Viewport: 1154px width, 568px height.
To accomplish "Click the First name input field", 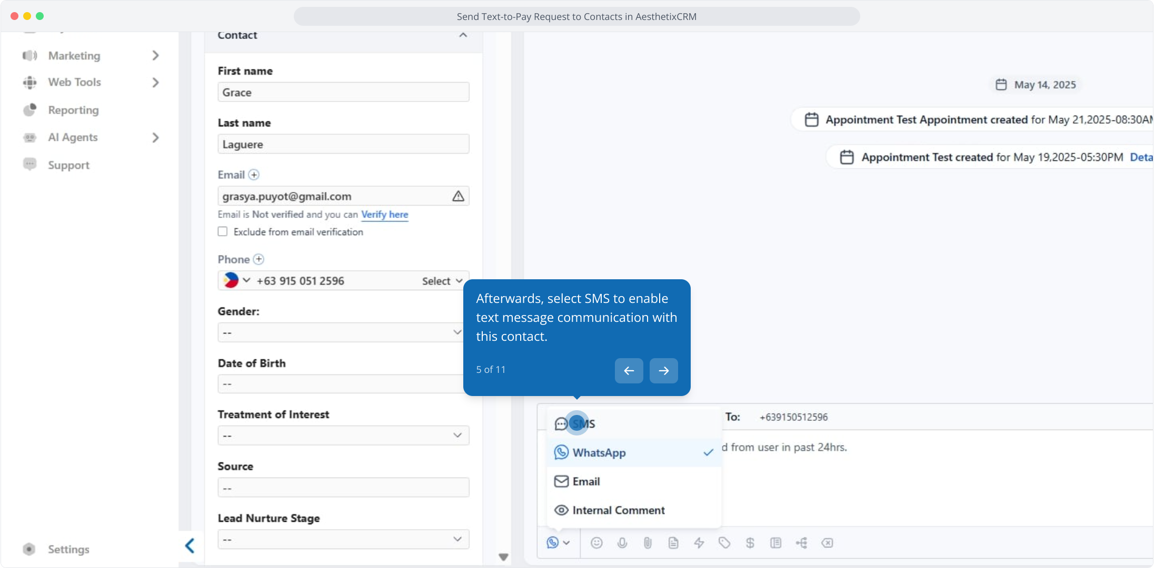I will (343, 93).
